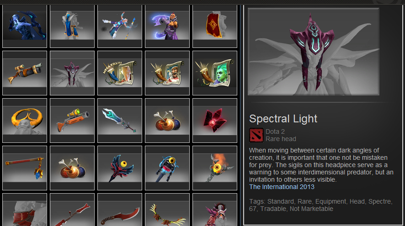Click the bearded man announcer scroll item

click(x=167, y=73)
